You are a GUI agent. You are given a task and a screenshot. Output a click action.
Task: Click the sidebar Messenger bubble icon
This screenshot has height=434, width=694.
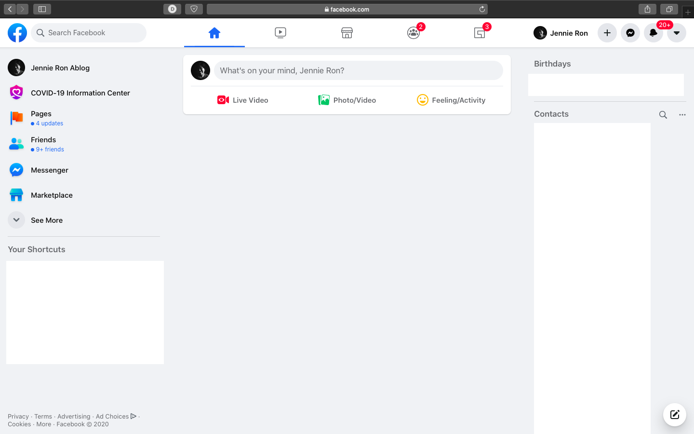(x=16, y=170)
